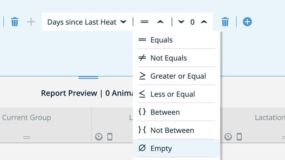Click the mobile device icon in Lactation column
The height and width of the screenshot is (160, 285).
click(239, 137)
